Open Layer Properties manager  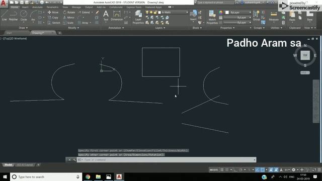click(x=138, y=17)
